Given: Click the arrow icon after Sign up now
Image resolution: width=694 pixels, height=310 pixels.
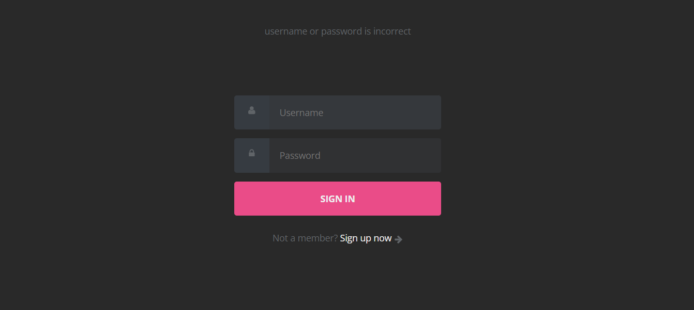Looking at the screenshot, I should (x=398, y=239).
